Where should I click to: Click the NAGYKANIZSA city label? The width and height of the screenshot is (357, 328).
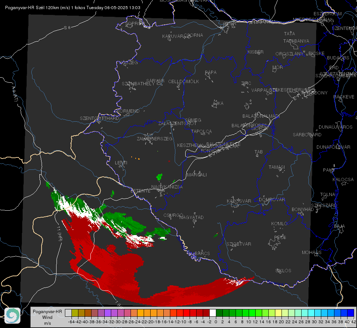167,187
